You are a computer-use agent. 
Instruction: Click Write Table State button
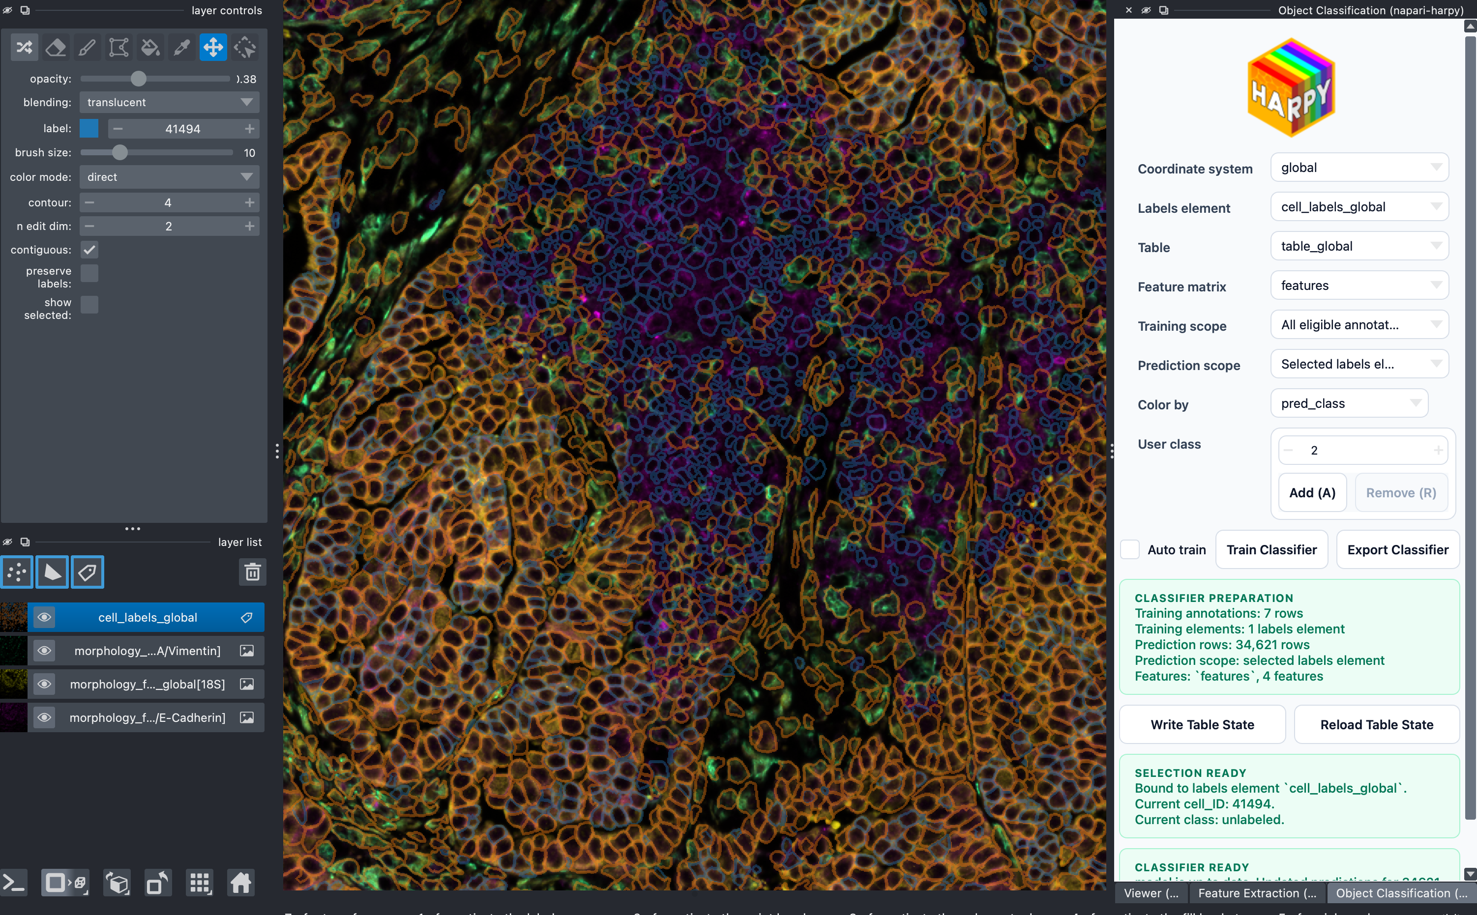pyautogui.click(x=1202, y=724)
